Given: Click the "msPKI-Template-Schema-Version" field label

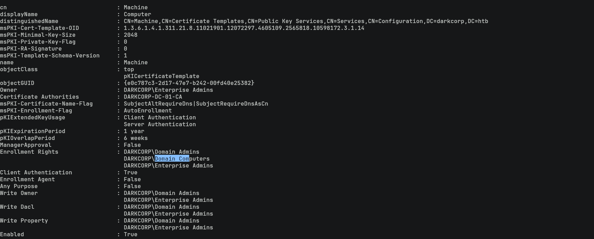Looking at the screenshot, I should (x=50, y=55).
